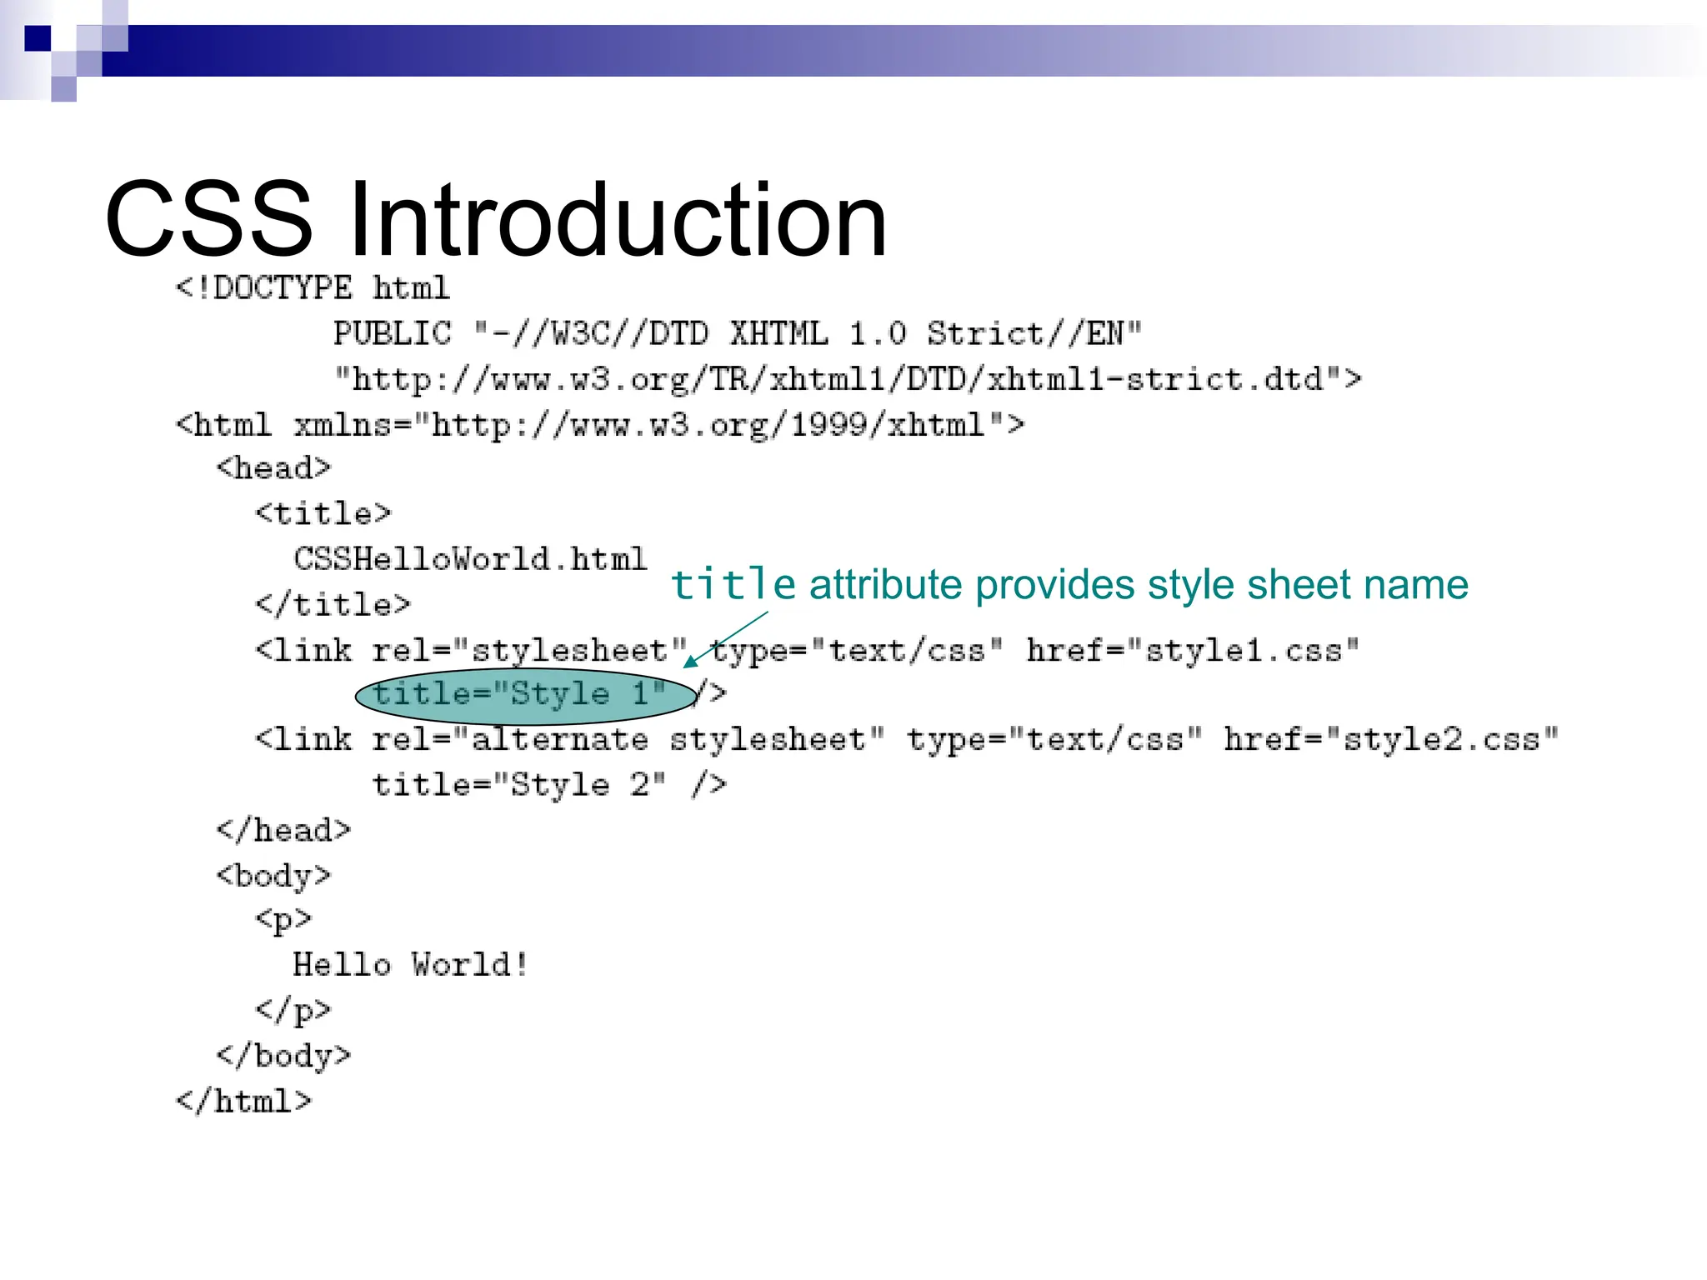This screenshot has width=1707, height=1280.
Task: Click the gradient blue header banner
Action: 833,51
